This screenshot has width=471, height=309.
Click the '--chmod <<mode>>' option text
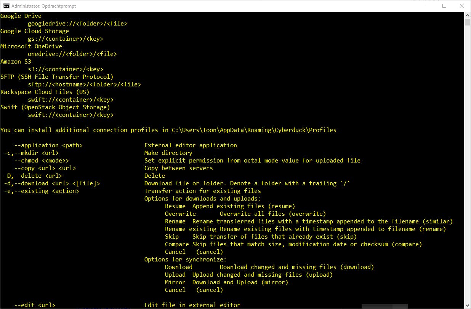pos(42,161)
